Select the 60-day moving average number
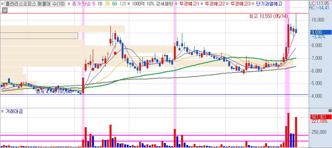 pos(115,4)
